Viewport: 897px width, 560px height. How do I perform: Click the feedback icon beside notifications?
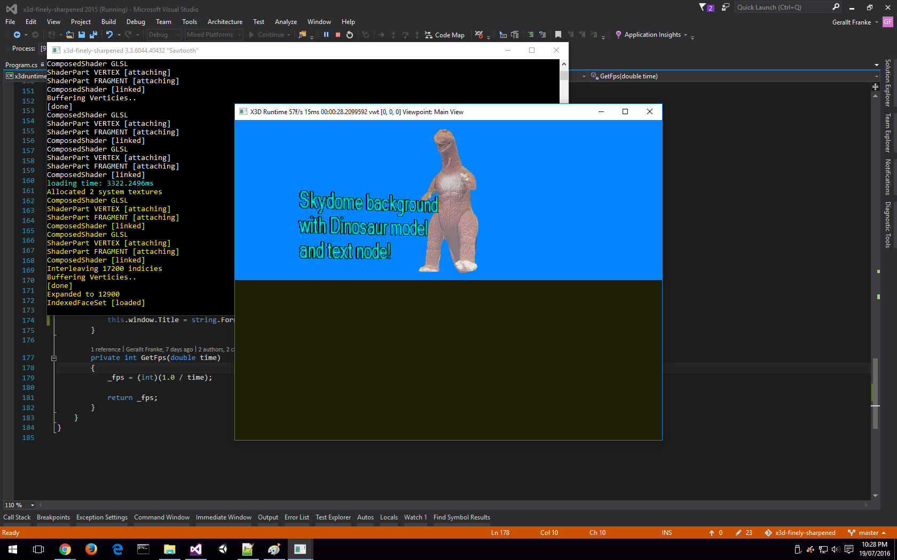[x=725, y=7]
